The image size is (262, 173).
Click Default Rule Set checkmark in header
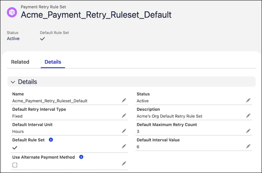(43, 39)
